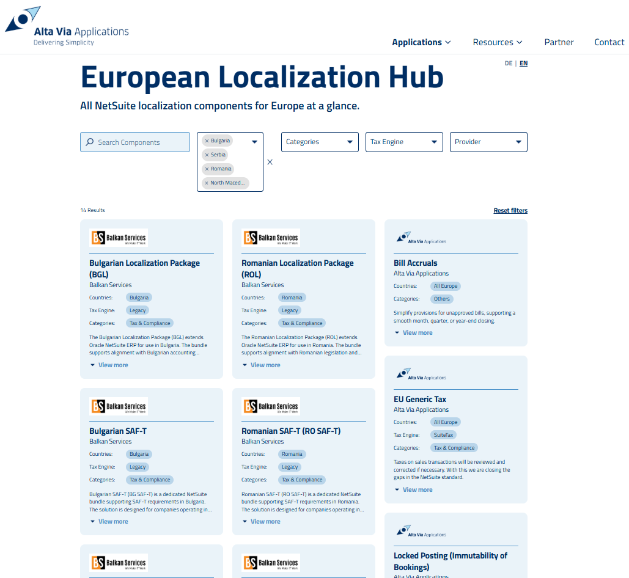Open the Applications menu

tap(421, 42)
